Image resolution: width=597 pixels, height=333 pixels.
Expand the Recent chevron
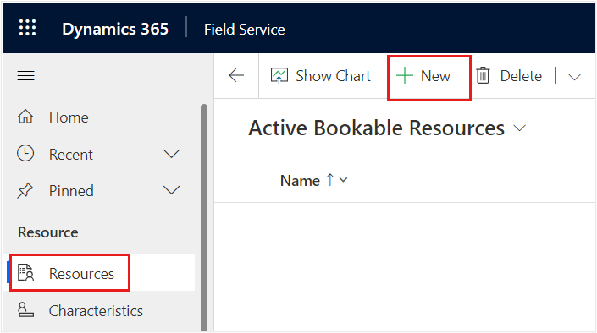pyautogui.click(x=171, y=154)
